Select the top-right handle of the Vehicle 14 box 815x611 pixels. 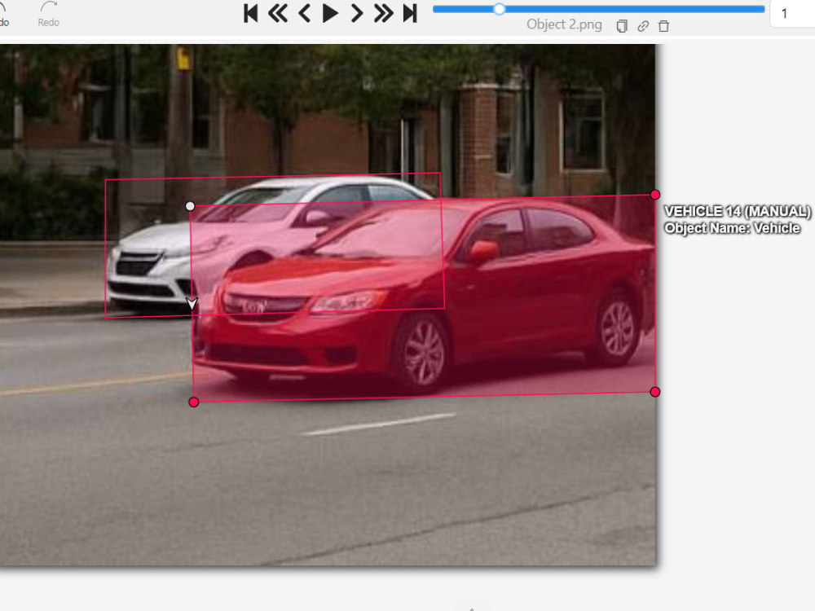pos(655,195)
